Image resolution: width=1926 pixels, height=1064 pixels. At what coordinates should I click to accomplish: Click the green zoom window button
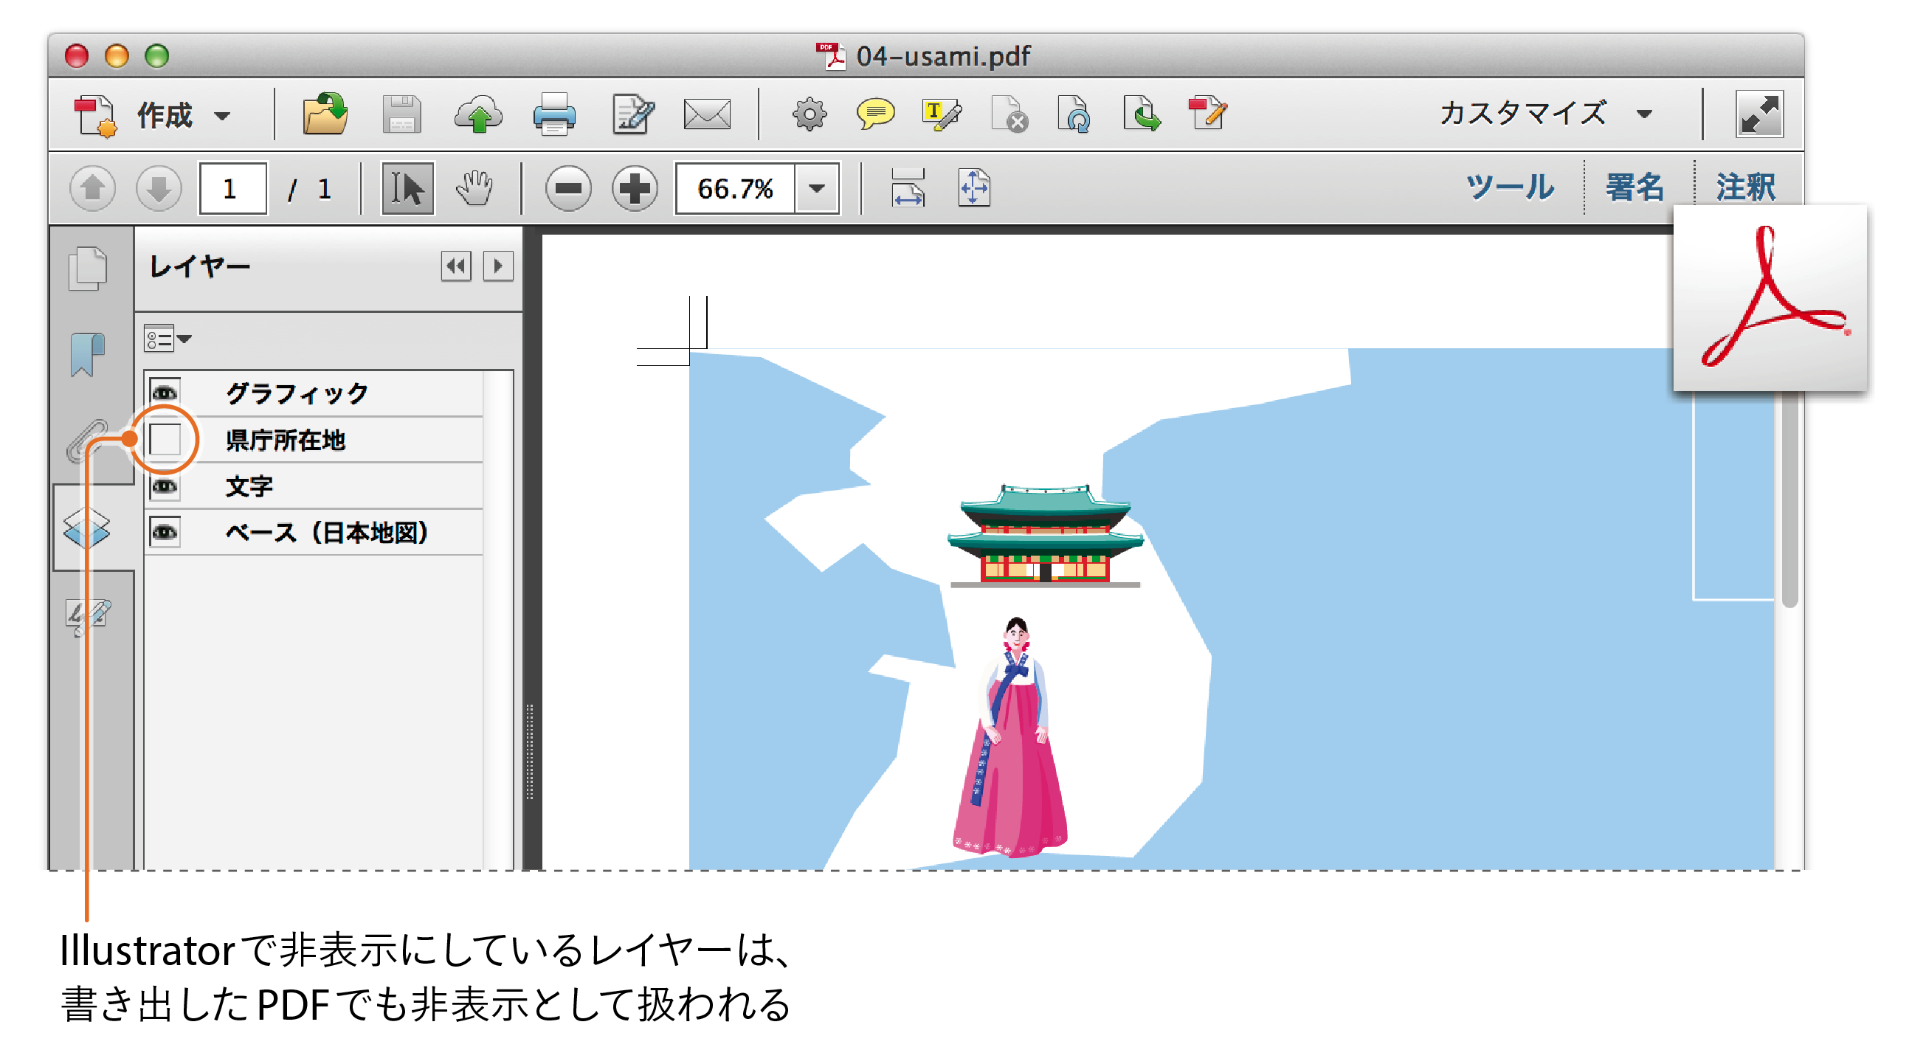tap(157, 55)
